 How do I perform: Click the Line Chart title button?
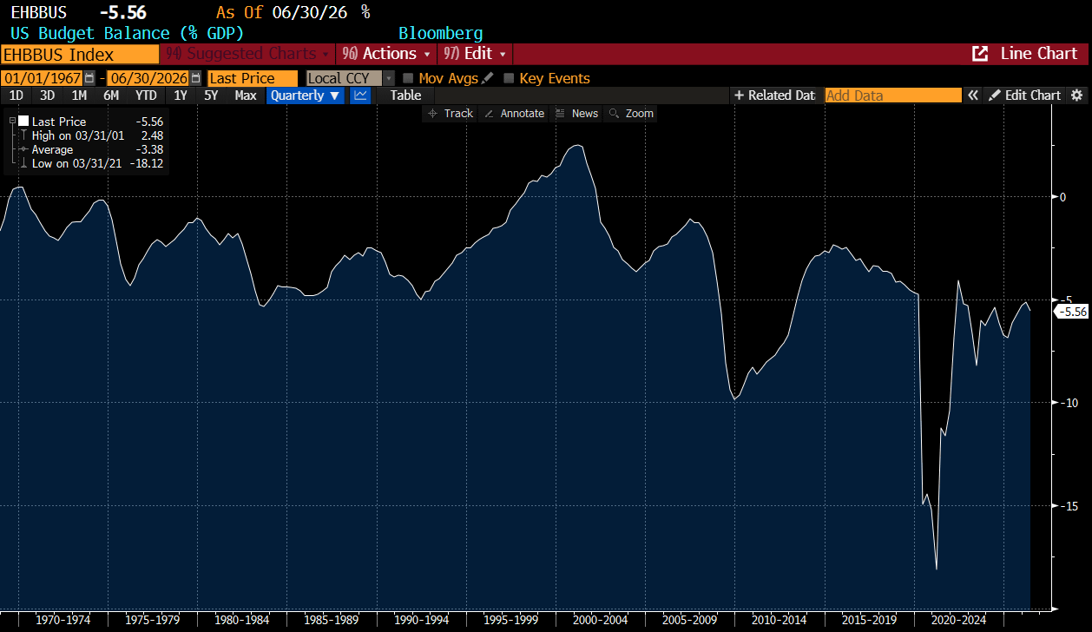pos(1038,54)
